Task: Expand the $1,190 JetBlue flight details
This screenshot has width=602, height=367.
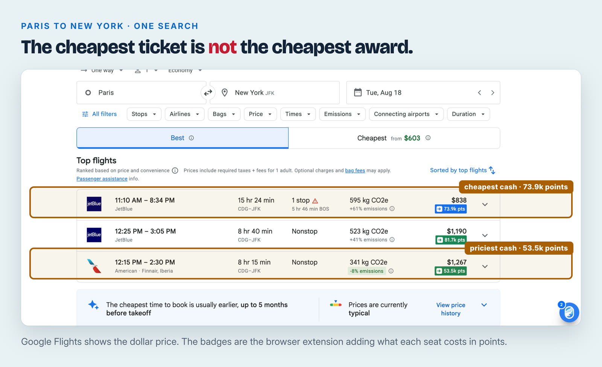Action: pos(485,236)
